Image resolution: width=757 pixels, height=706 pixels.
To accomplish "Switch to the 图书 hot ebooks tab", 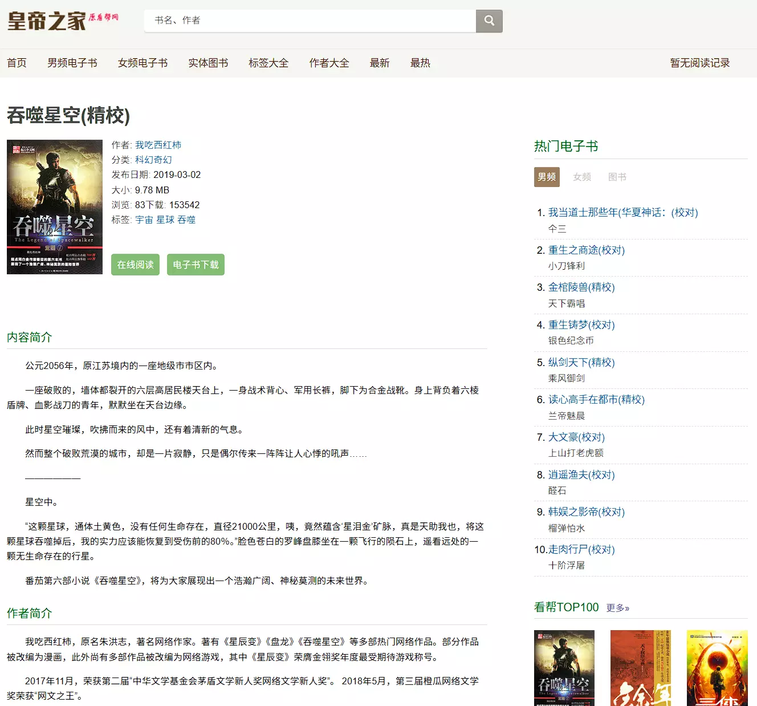I will [x=617, y=177].
